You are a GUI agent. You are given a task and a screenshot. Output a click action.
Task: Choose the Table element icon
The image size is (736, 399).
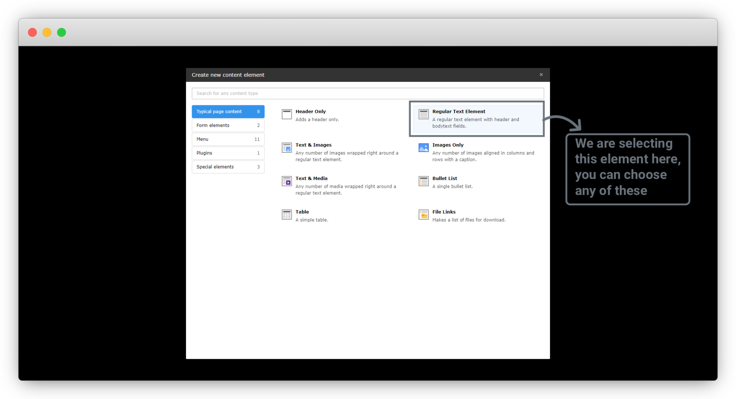[x=287, y=214]
